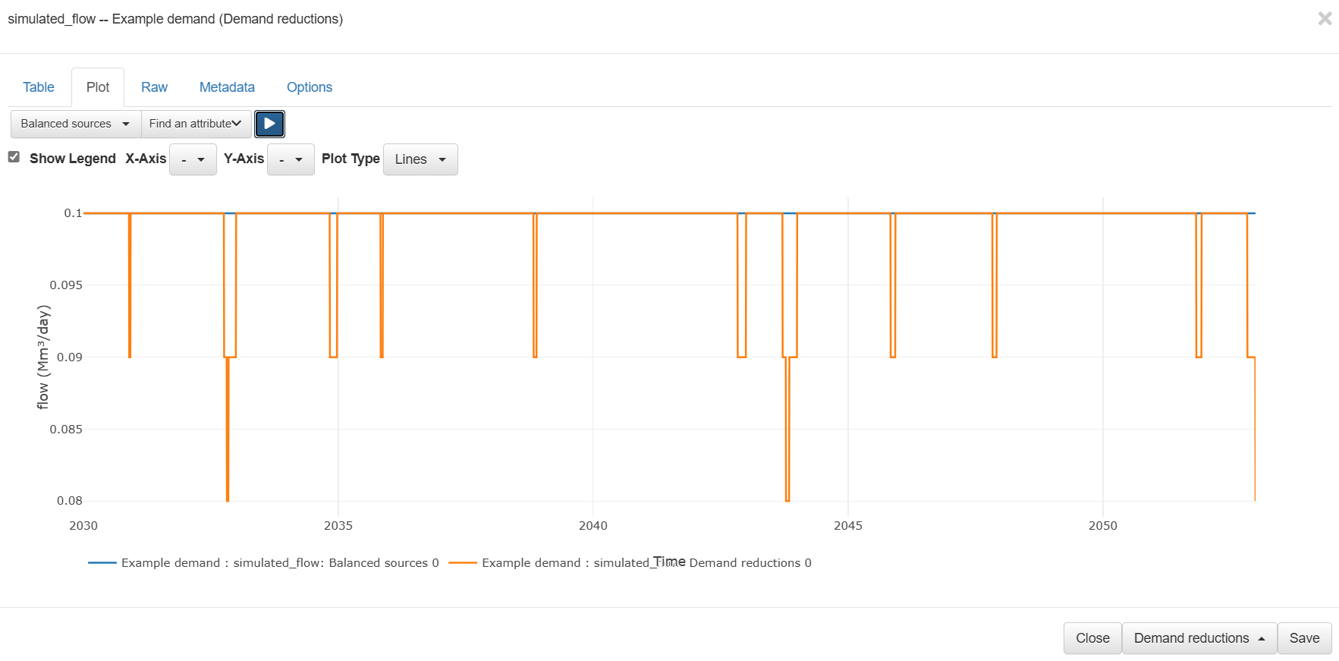Change Plot Type from Lines
Image resolution: width=1339 pixels, height=661 pixels.
coord(420,159)
